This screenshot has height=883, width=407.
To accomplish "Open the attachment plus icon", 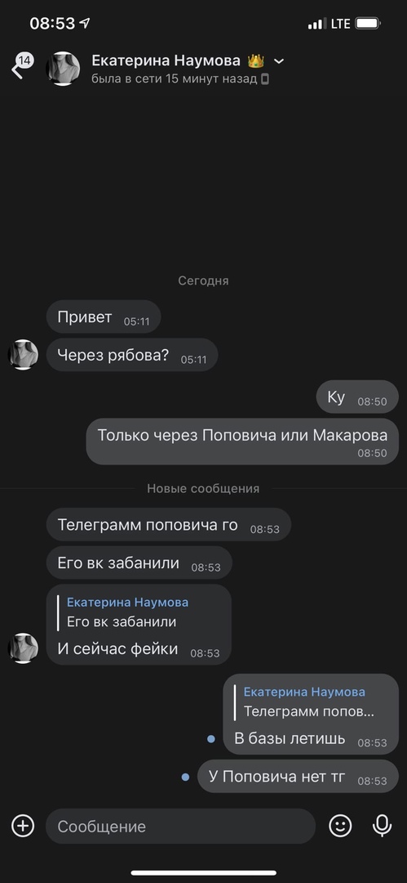I will click(23, 826).
